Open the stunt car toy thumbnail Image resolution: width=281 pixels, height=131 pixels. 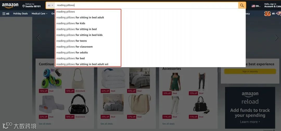click(x=52, y=78)
